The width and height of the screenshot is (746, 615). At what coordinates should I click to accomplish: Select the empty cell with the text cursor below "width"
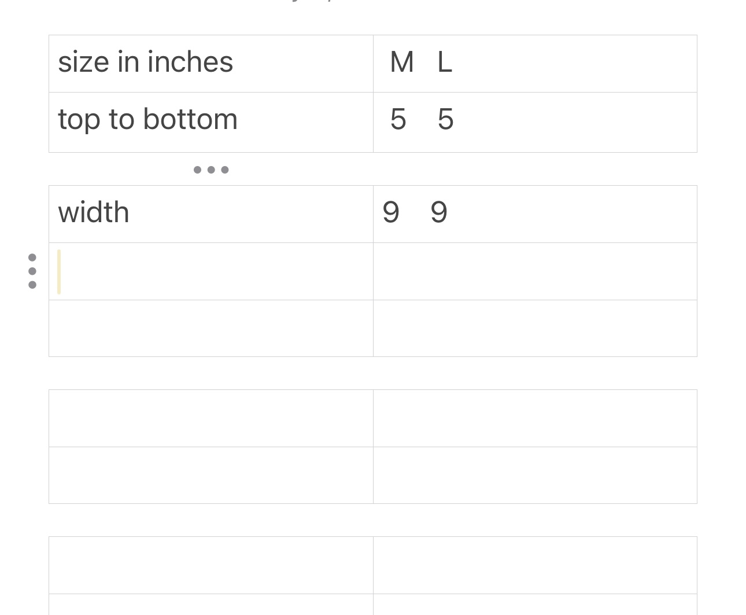(x=211, y=271)
